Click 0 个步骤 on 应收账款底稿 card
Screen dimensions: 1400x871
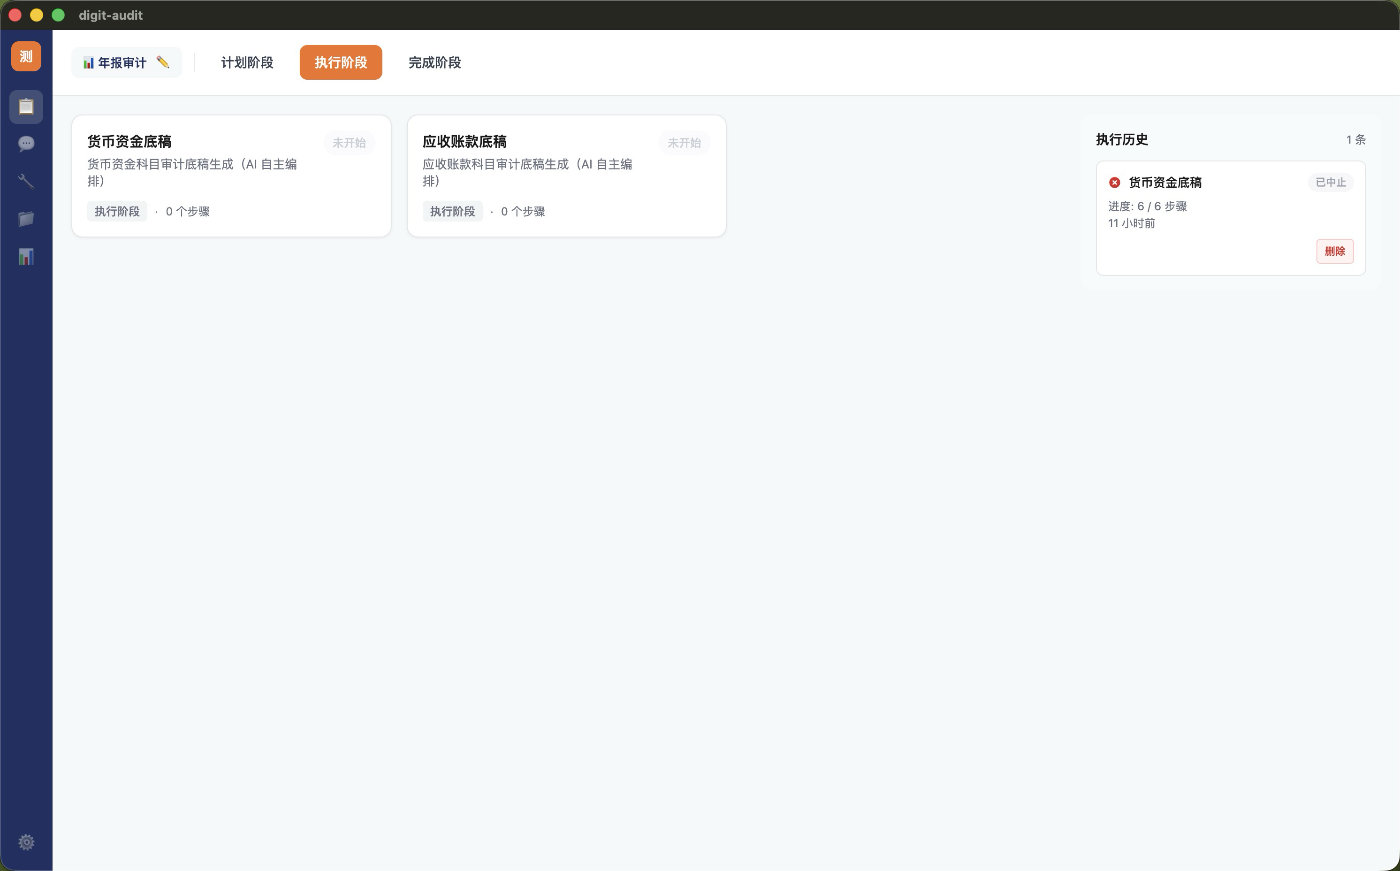point(523,211)
